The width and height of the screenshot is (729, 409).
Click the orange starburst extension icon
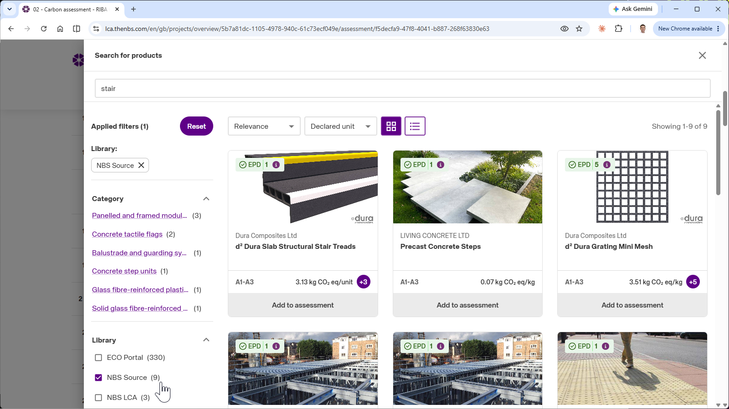(x=602, y=29)
